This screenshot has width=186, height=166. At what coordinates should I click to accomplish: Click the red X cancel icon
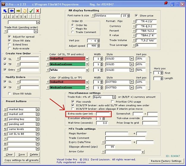[37, 11]
